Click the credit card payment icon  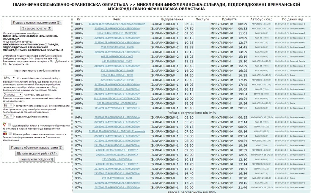5,134
